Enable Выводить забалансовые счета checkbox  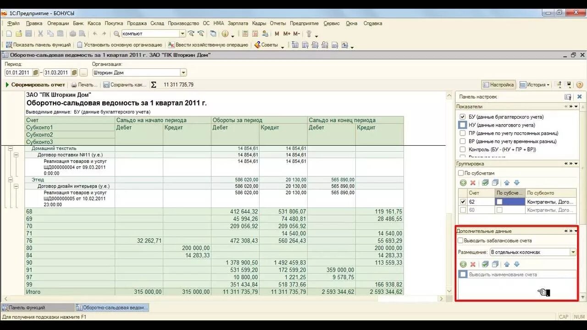[x=460, y=241]
